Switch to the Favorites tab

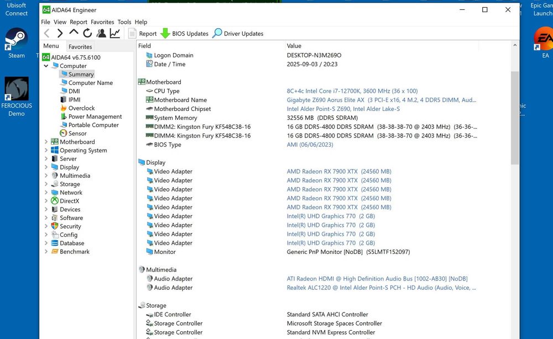(80, 46)
